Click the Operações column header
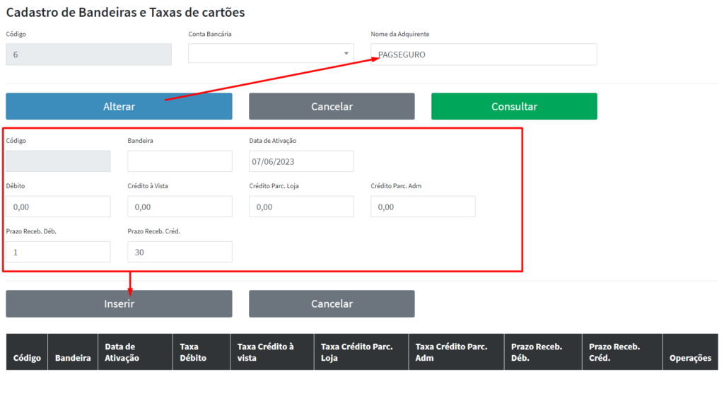 pyautogui.click(x=690, y=358)
